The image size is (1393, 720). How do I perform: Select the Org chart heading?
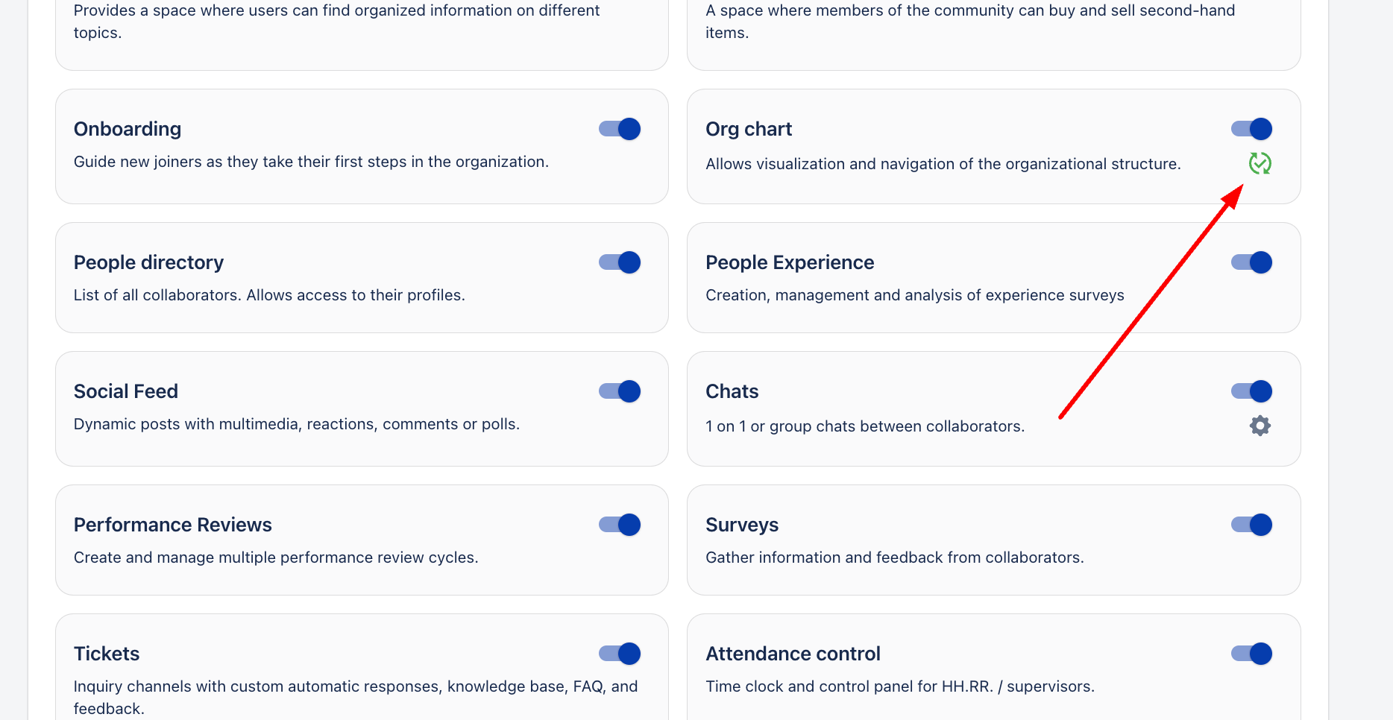749,129
